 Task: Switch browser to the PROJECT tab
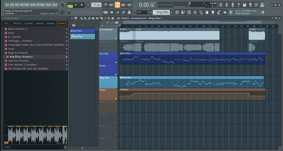18,24
